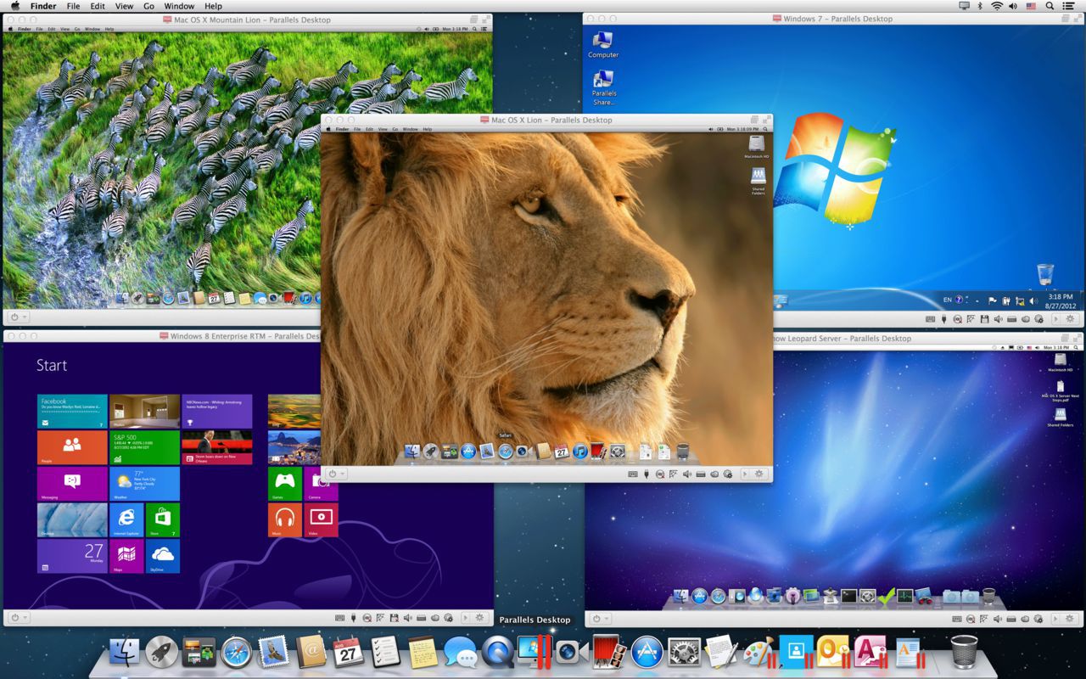Image resolution: width=1086 pixels, height=679 pixels.
Task: Toggle sound in the Lion window status bar
Action: 687,474
